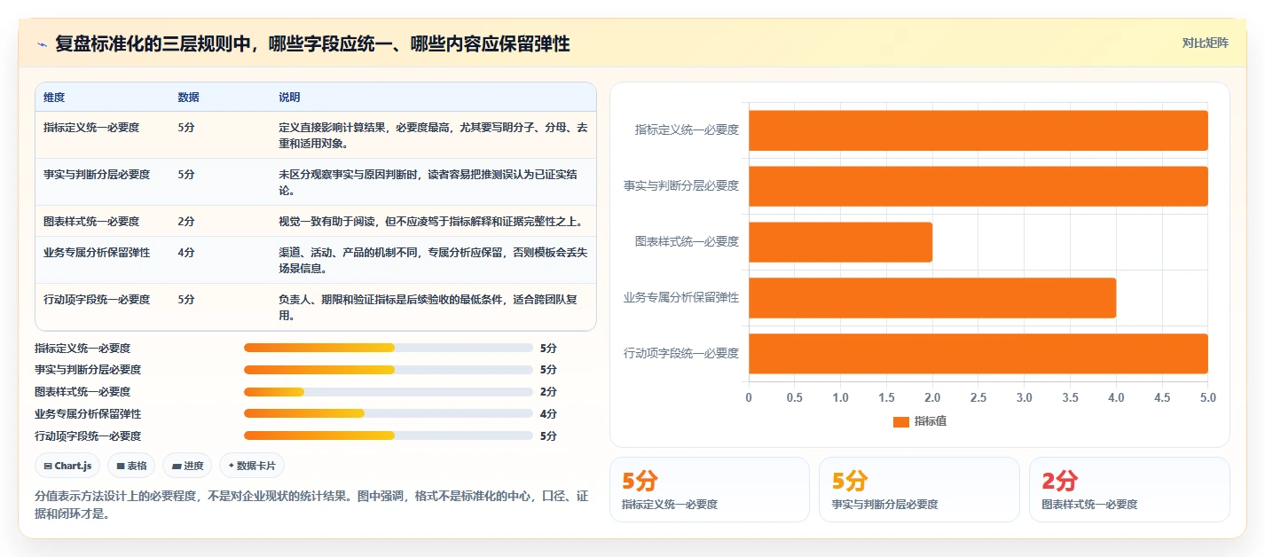The image size is (1265, 557).
Task: Click the footnote starting 分值表示方法设计上
Action: pyautogui.click(x=311, y=505)
